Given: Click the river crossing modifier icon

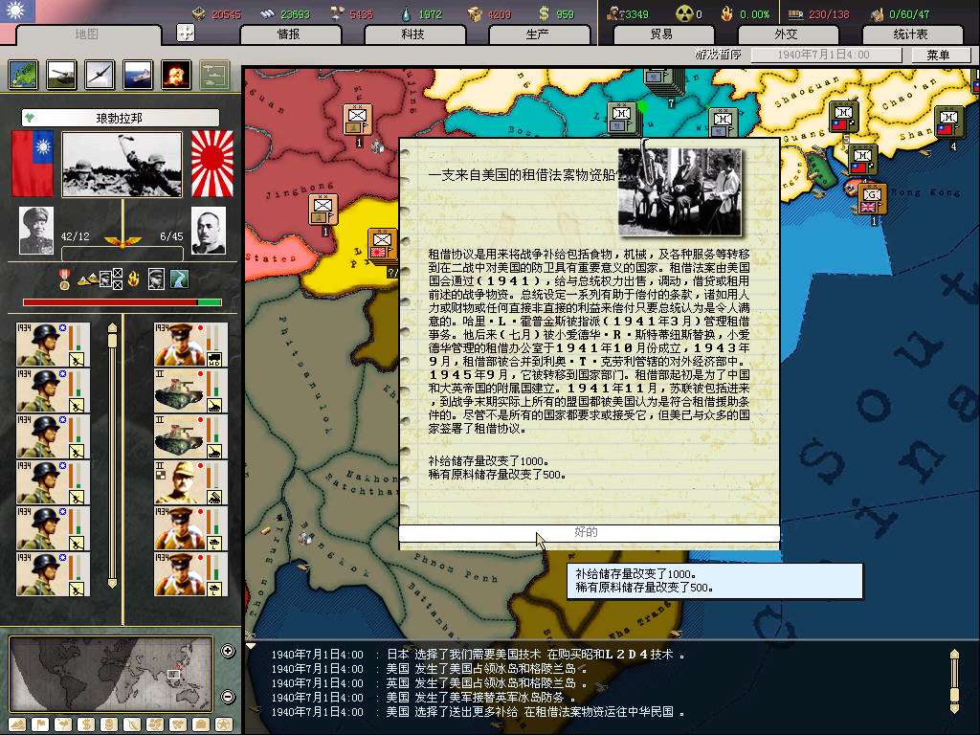Looking at the screenshot, I should tap(179, 278).
